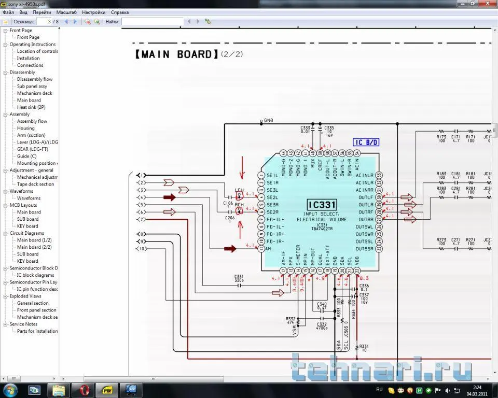Open the Heat sink (2P) bookmark
Viewport: 498px width, 398px height.
[x=31, y=107]
